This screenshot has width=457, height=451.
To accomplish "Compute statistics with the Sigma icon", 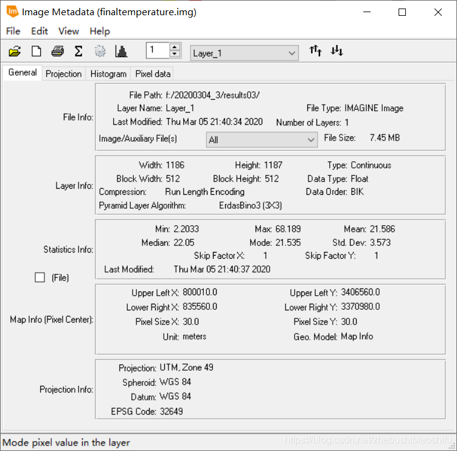I will tap(78, 51).
